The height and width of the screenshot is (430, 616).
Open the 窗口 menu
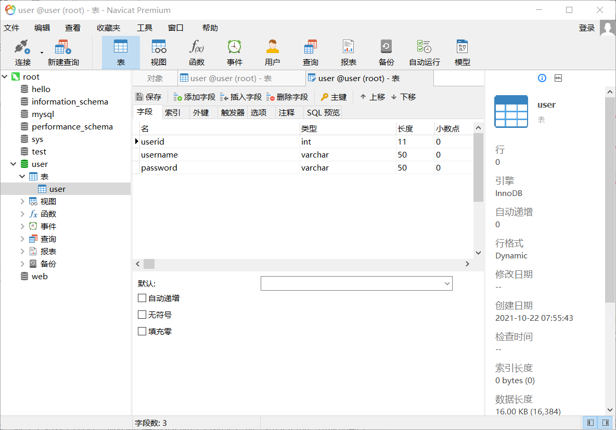[x=176, y=28]
